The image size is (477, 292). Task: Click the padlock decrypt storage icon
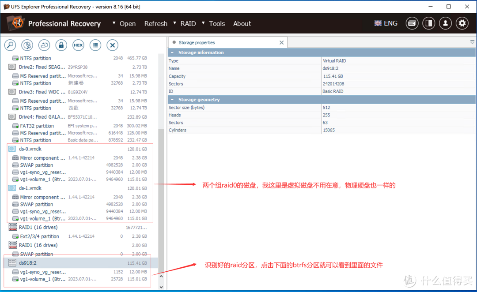point(61,45)
